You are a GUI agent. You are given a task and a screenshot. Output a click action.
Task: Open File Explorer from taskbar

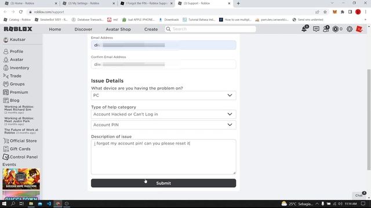31,204
